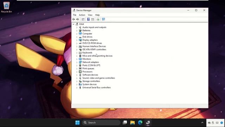Screen dimensions: 225x127
Task: Open the File menu
Action: (75, 15)
